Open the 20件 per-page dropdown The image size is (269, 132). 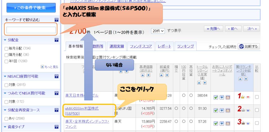point(158,31)
